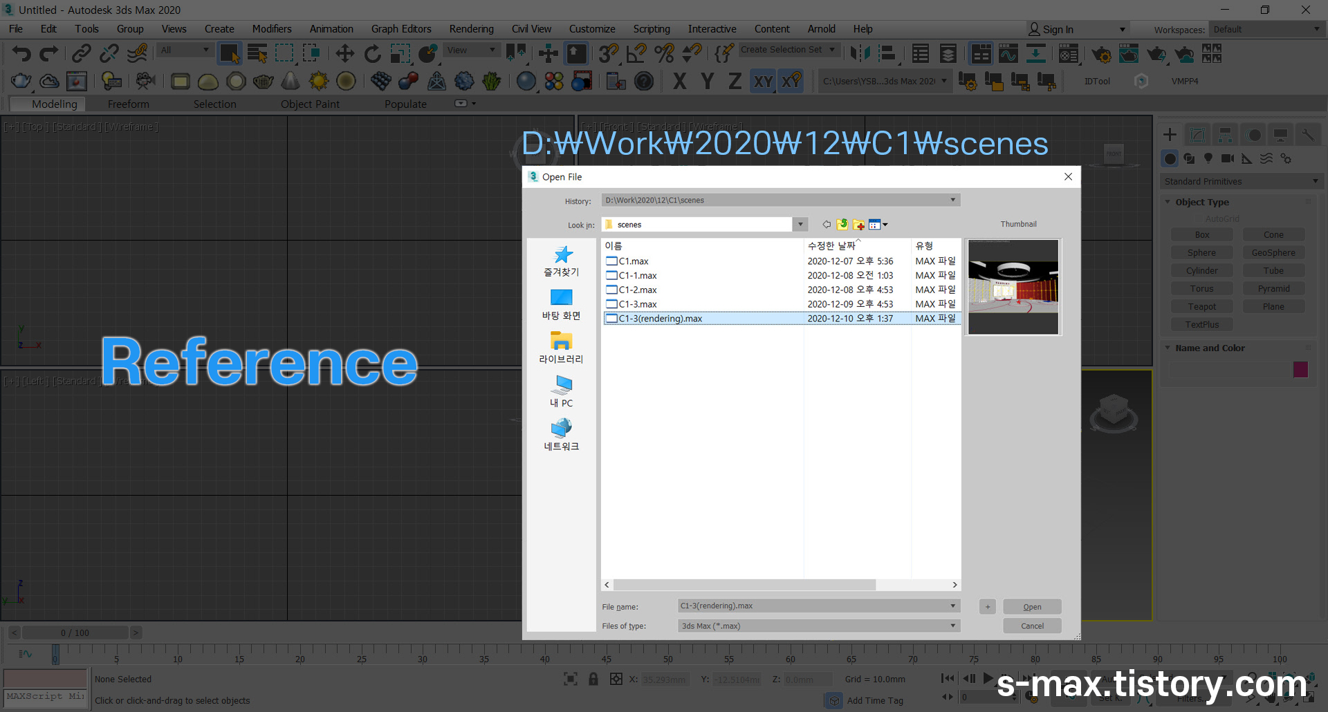This screenshot has height=712, width=1328.
Task: Open the Standard Primitives dropdown
Action: (x=1242, y=181)
